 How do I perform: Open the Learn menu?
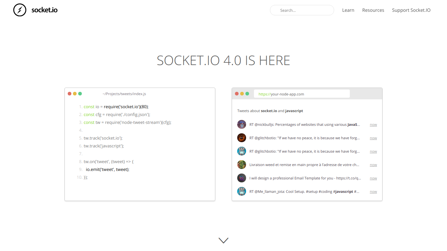click(348, 10)
